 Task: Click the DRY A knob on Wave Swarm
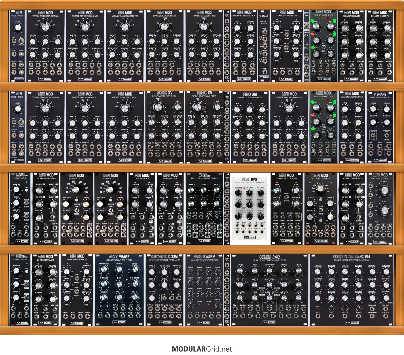[191, 305]
